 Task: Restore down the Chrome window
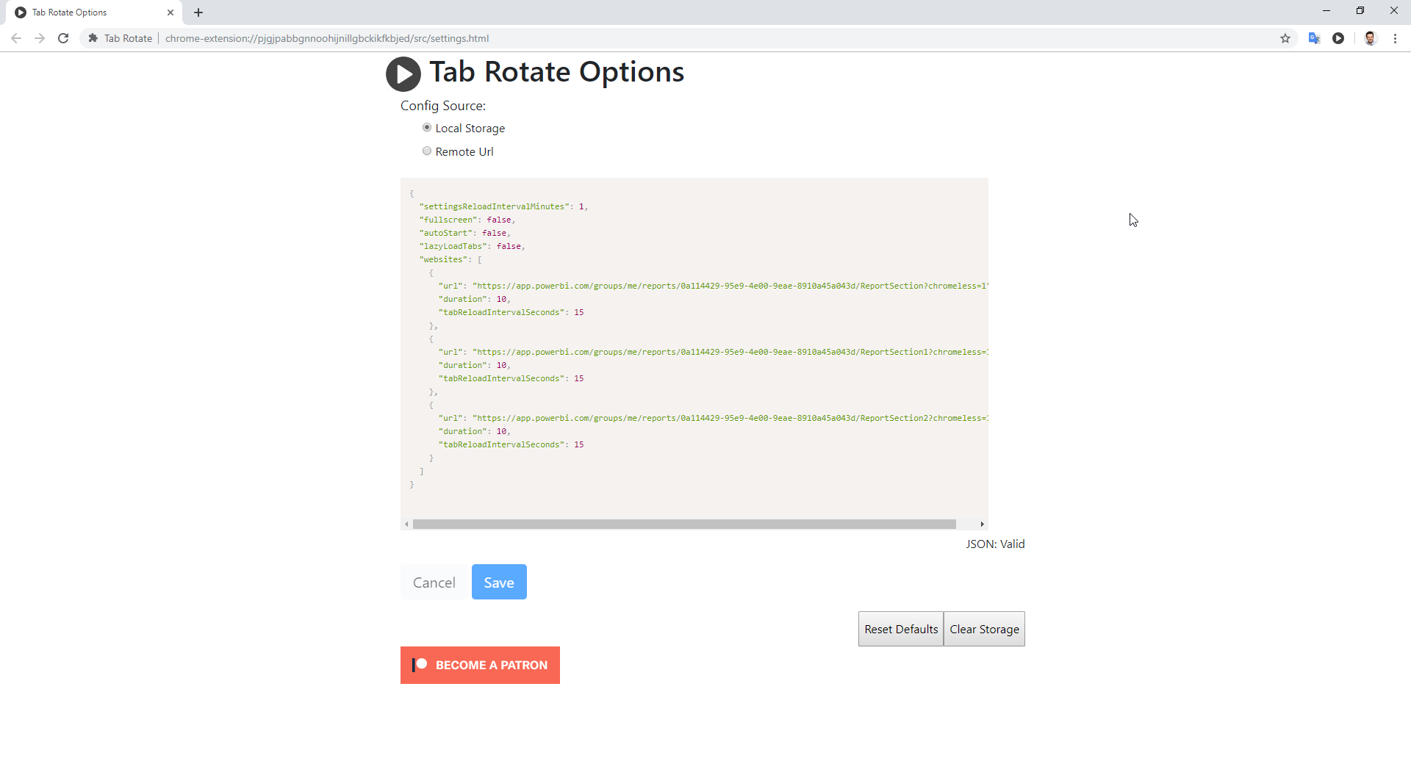1360,11
